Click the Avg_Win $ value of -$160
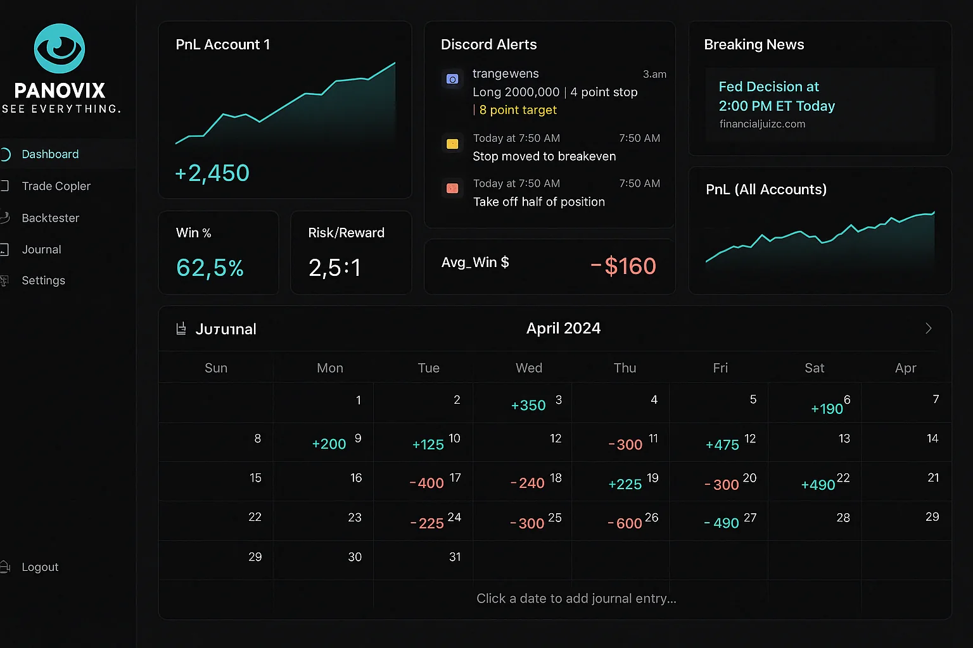973x648 pixels. [623, 266]
